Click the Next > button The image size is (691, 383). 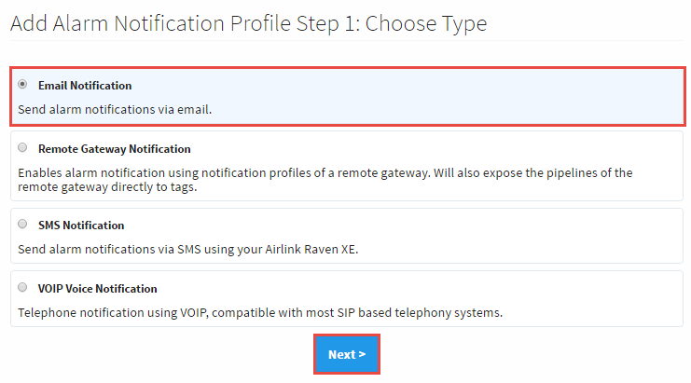point(347,354)
